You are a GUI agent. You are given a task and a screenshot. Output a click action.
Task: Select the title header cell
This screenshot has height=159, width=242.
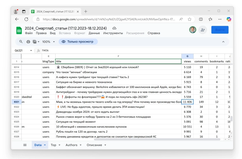tap(118, 61)
